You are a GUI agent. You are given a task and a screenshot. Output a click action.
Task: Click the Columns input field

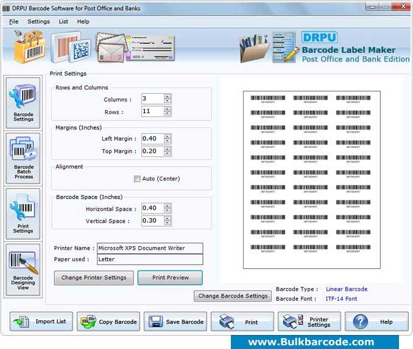(153, 99)
